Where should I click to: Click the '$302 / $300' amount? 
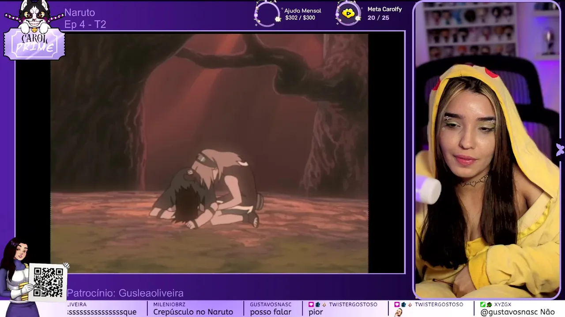click(x=300, y=18)
